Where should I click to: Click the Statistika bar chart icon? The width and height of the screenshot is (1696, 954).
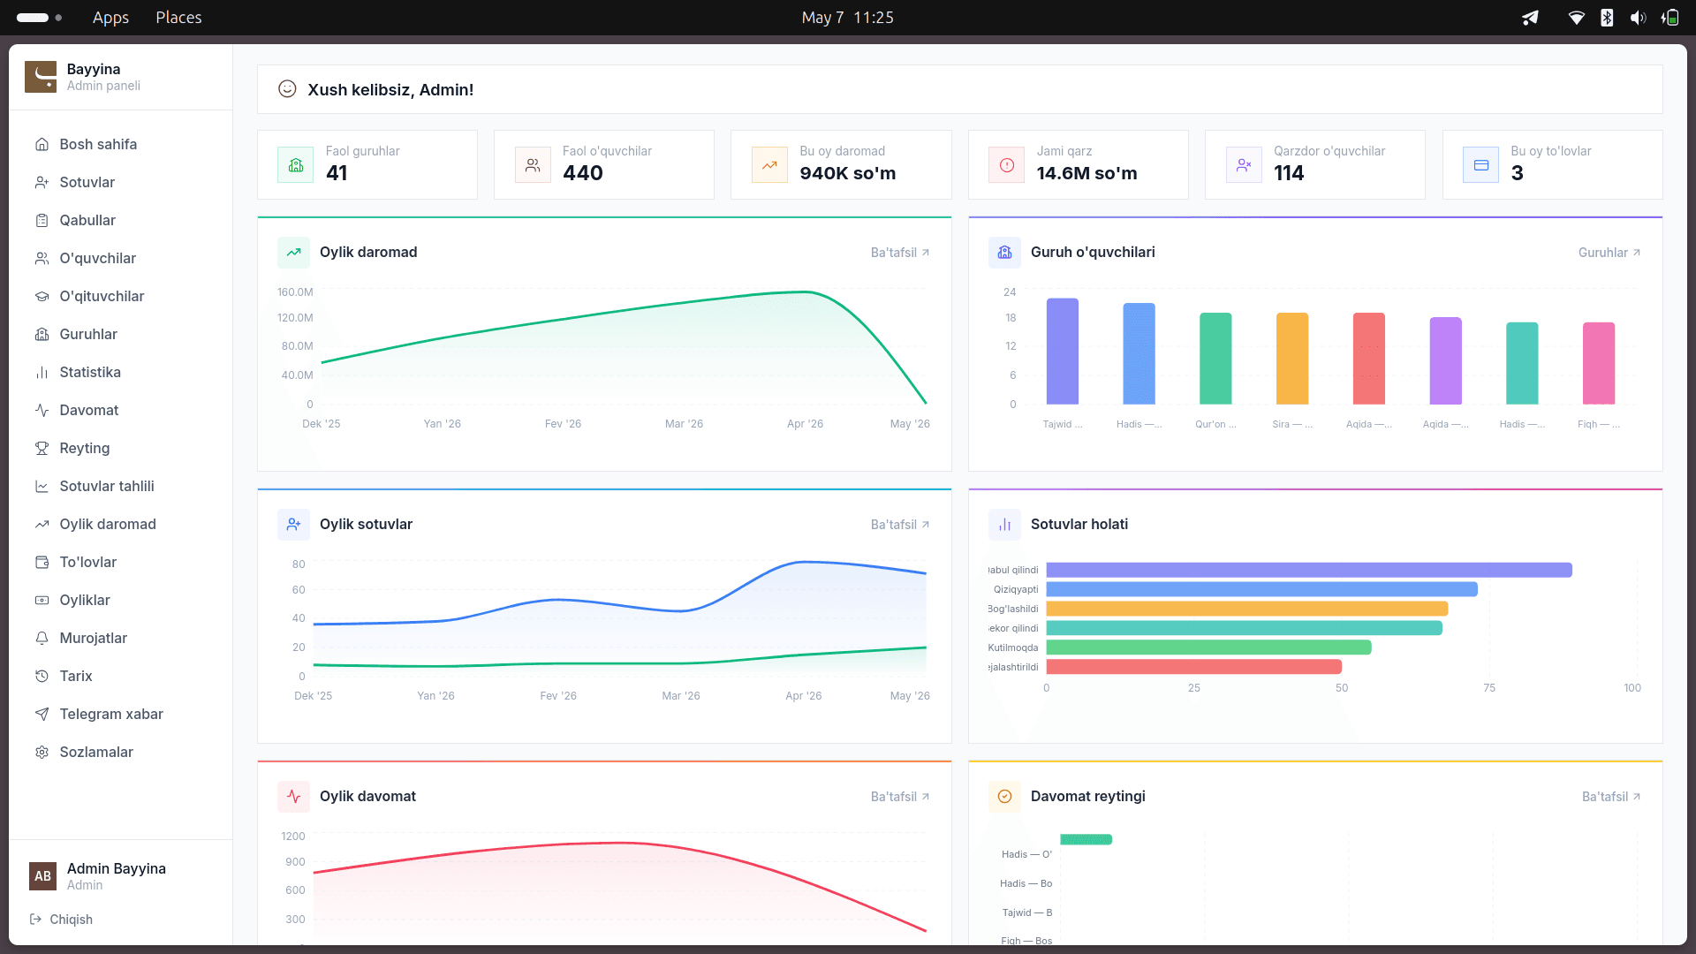(42, 372)
